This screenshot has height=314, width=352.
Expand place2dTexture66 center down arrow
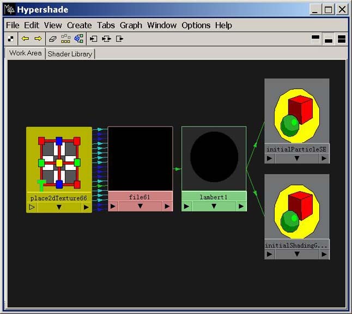coord(59,207)
